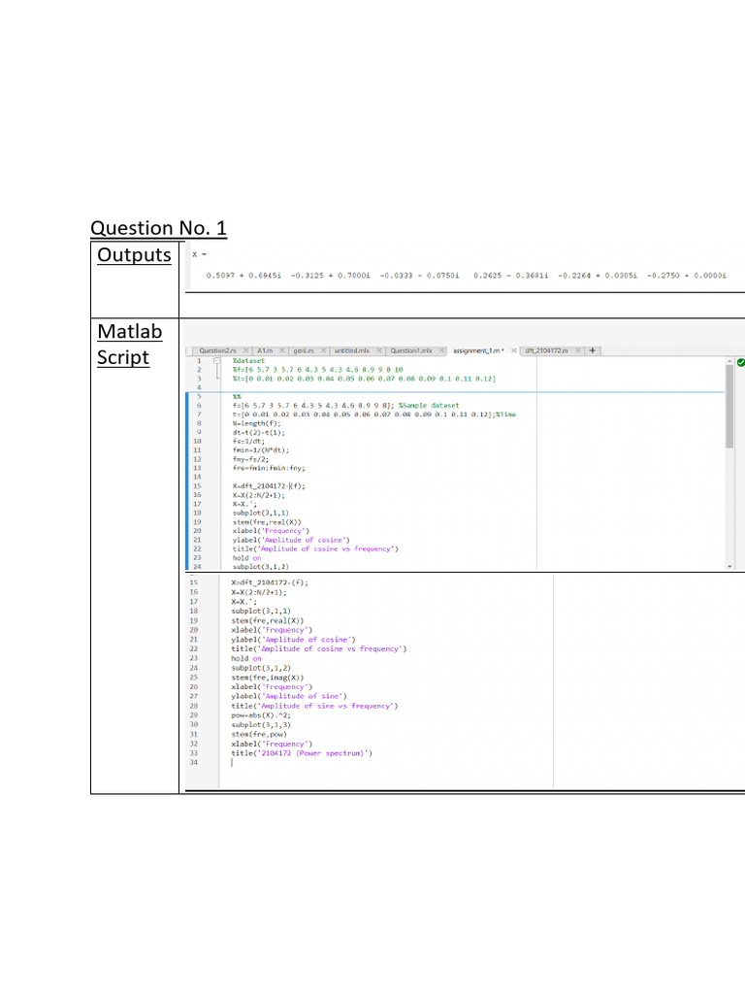Click the 'fny=fs/2;' code line
745x994 pixels.
click(250, 459)
